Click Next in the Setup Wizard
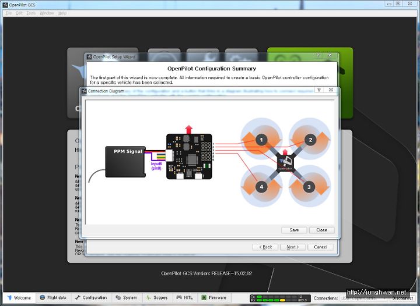This screenshot has height=306, width=420. (293, 247)
